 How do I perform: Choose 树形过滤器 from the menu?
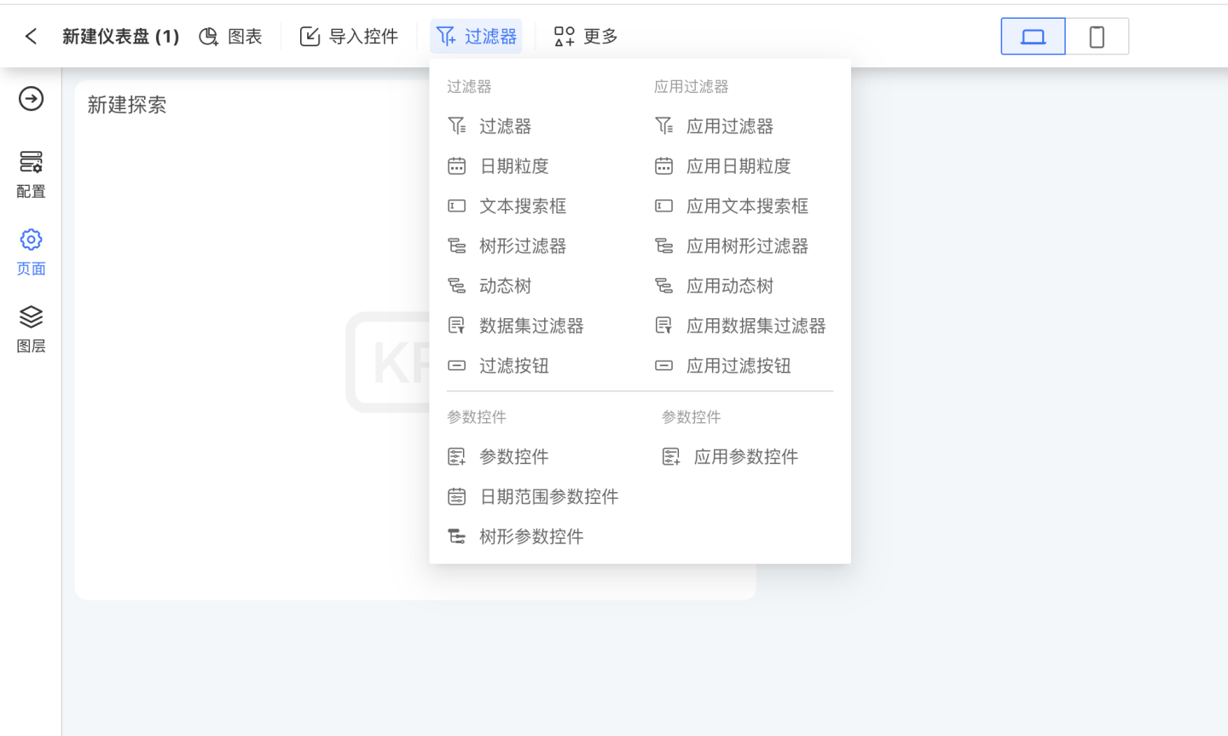click(x=522, y=246)
